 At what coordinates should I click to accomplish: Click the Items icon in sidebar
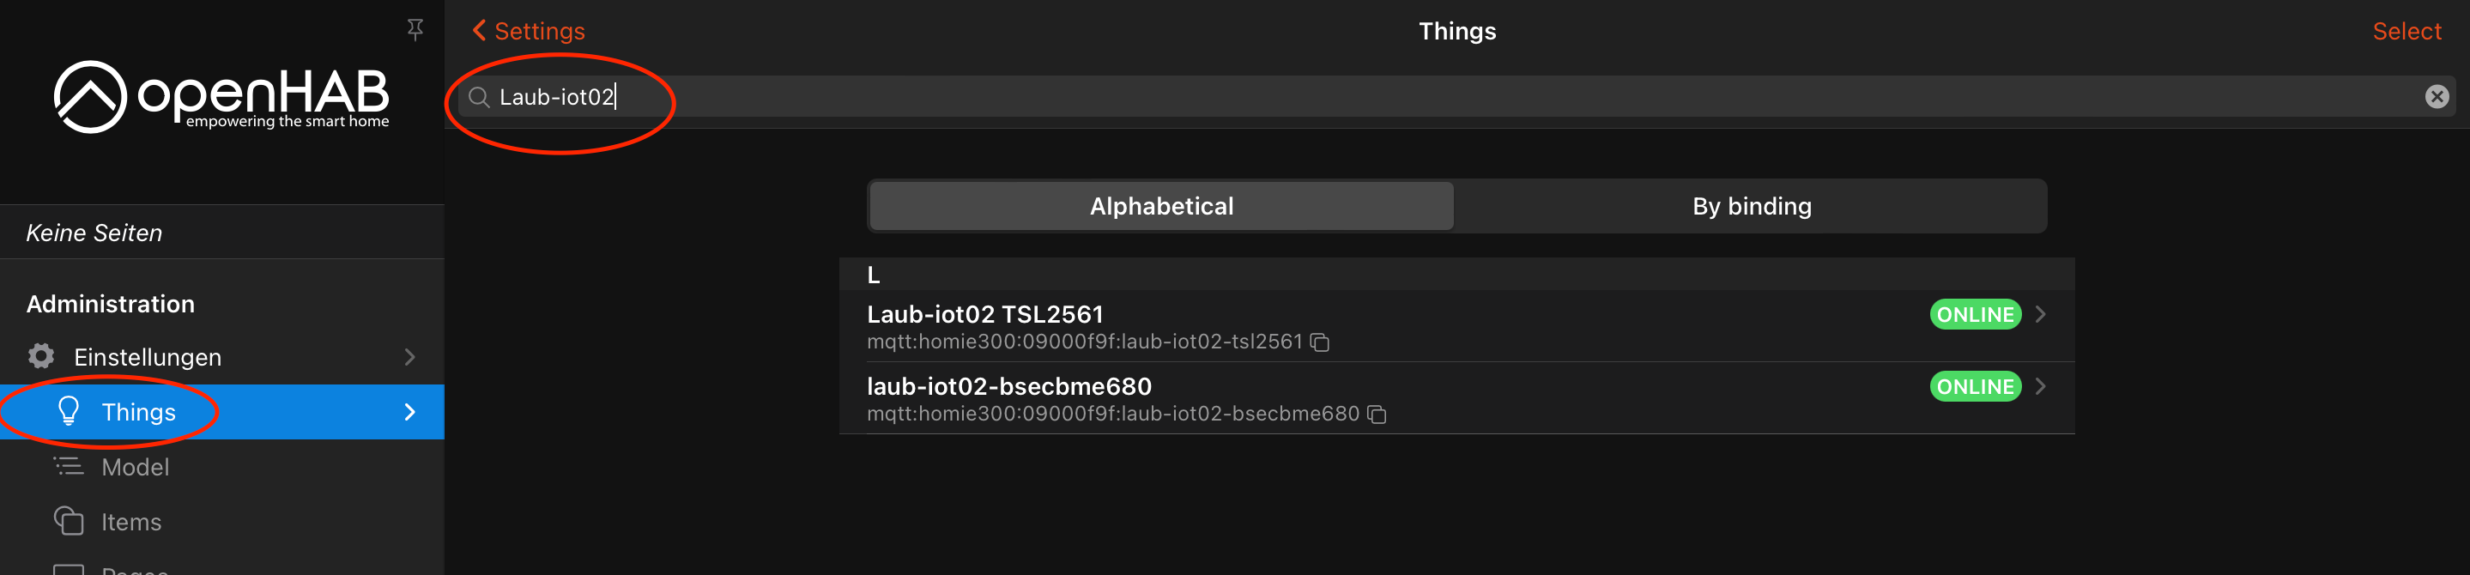click(x=69, y=521)
